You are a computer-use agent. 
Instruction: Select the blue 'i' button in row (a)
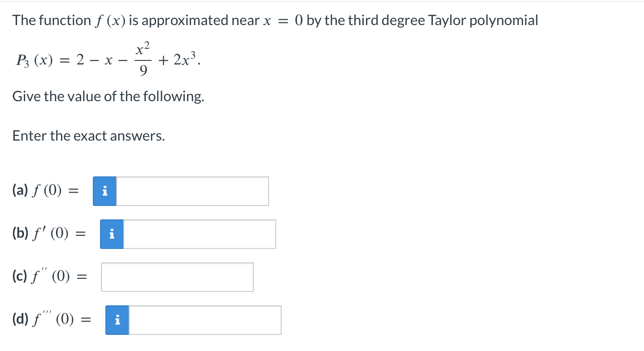(x=104, y=191)
